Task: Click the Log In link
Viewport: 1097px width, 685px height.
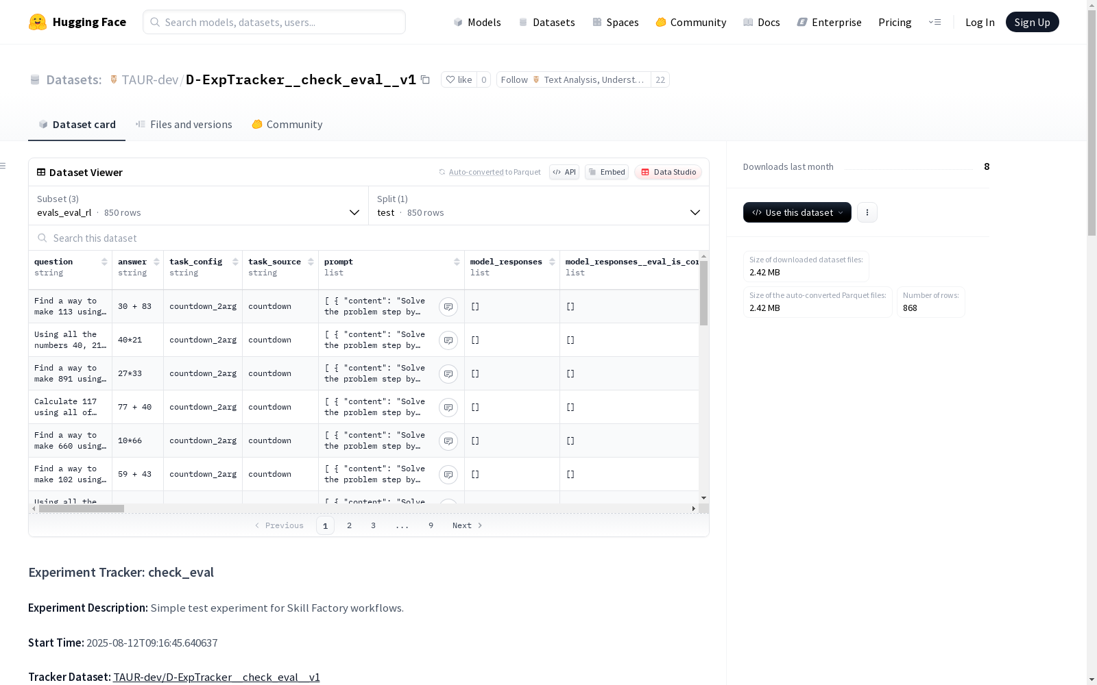Action: pyautogui.click(x=980, y=22)
